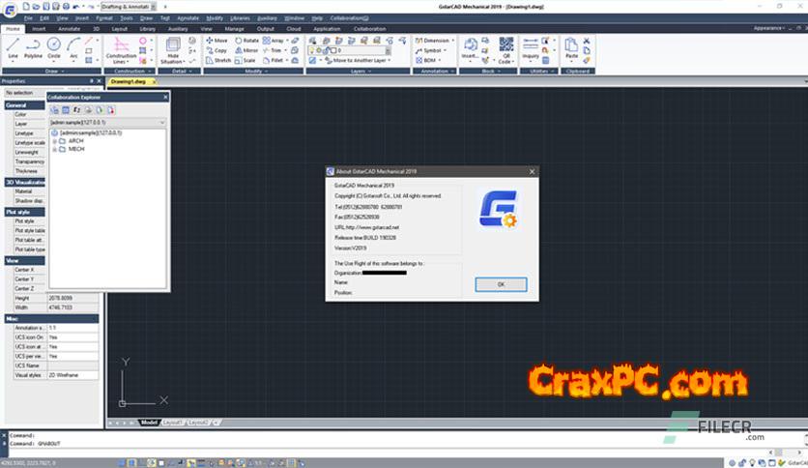This screenshot has width=808, height=468.
Task: Select the Mirror tool
Action: 246,50
